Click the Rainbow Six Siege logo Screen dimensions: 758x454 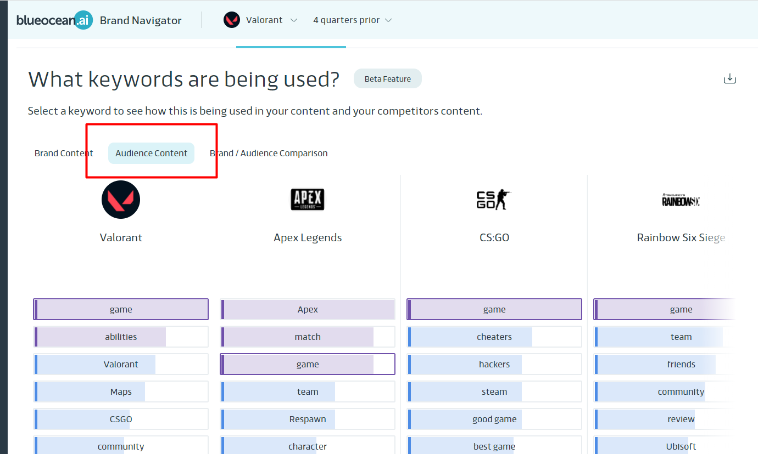click(x=681, y=200)
